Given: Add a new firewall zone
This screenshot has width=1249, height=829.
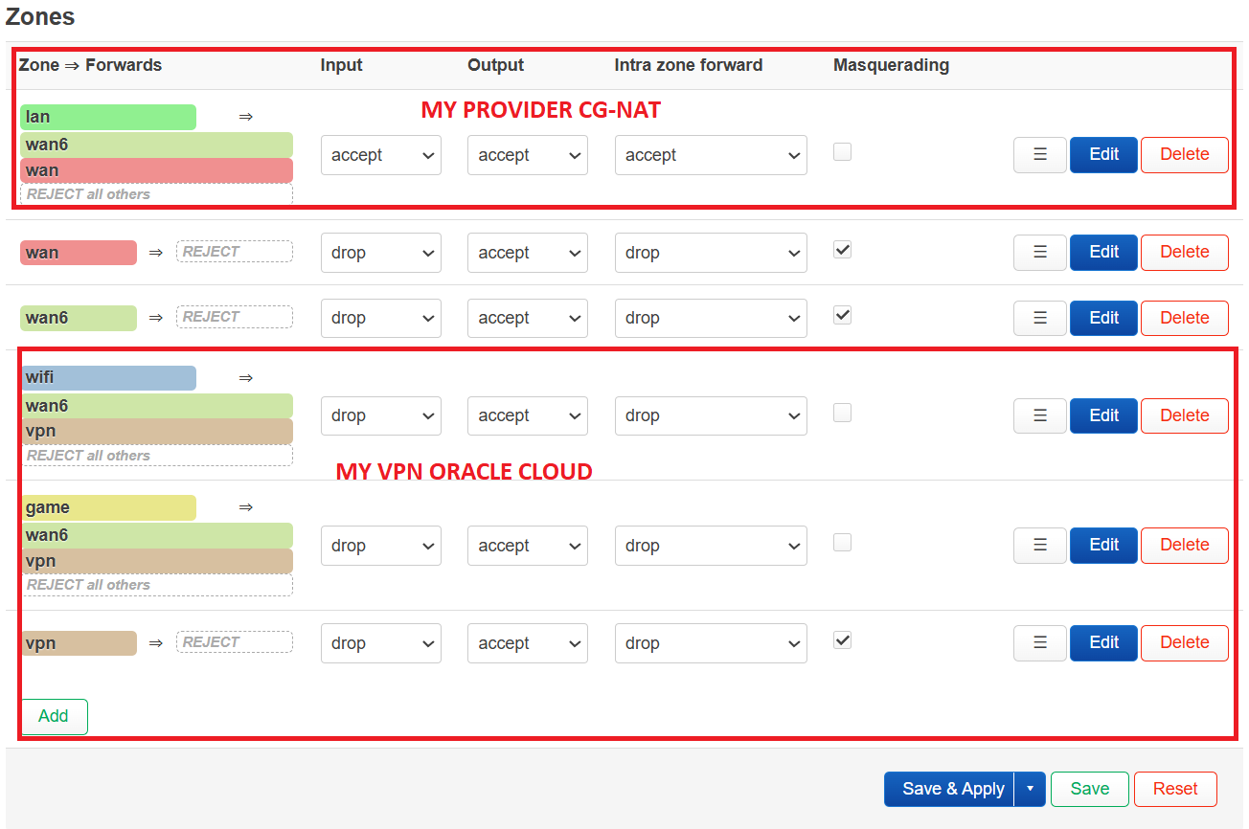Looking at the screenshot, I should click(x=54, y=716).
